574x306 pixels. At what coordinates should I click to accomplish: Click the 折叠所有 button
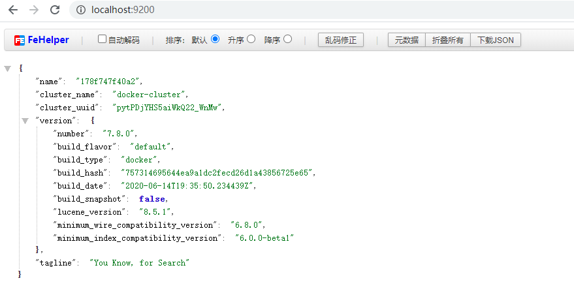448,40
